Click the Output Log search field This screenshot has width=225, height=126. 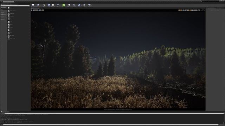coord(114,113)
